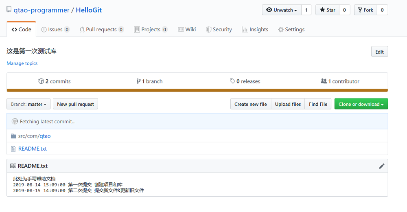Edit the repository description
The height and width of the screenshot is (212, 407).
(379, 52)
